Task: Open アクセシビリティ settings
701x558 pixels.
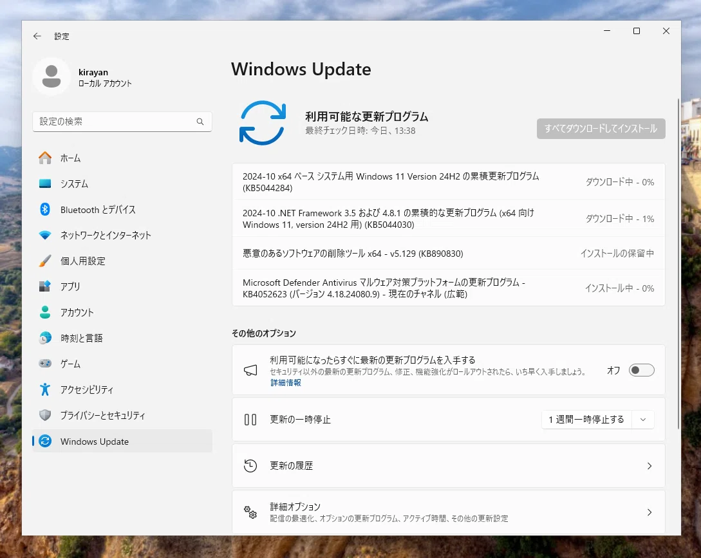Action: [122, 389]
